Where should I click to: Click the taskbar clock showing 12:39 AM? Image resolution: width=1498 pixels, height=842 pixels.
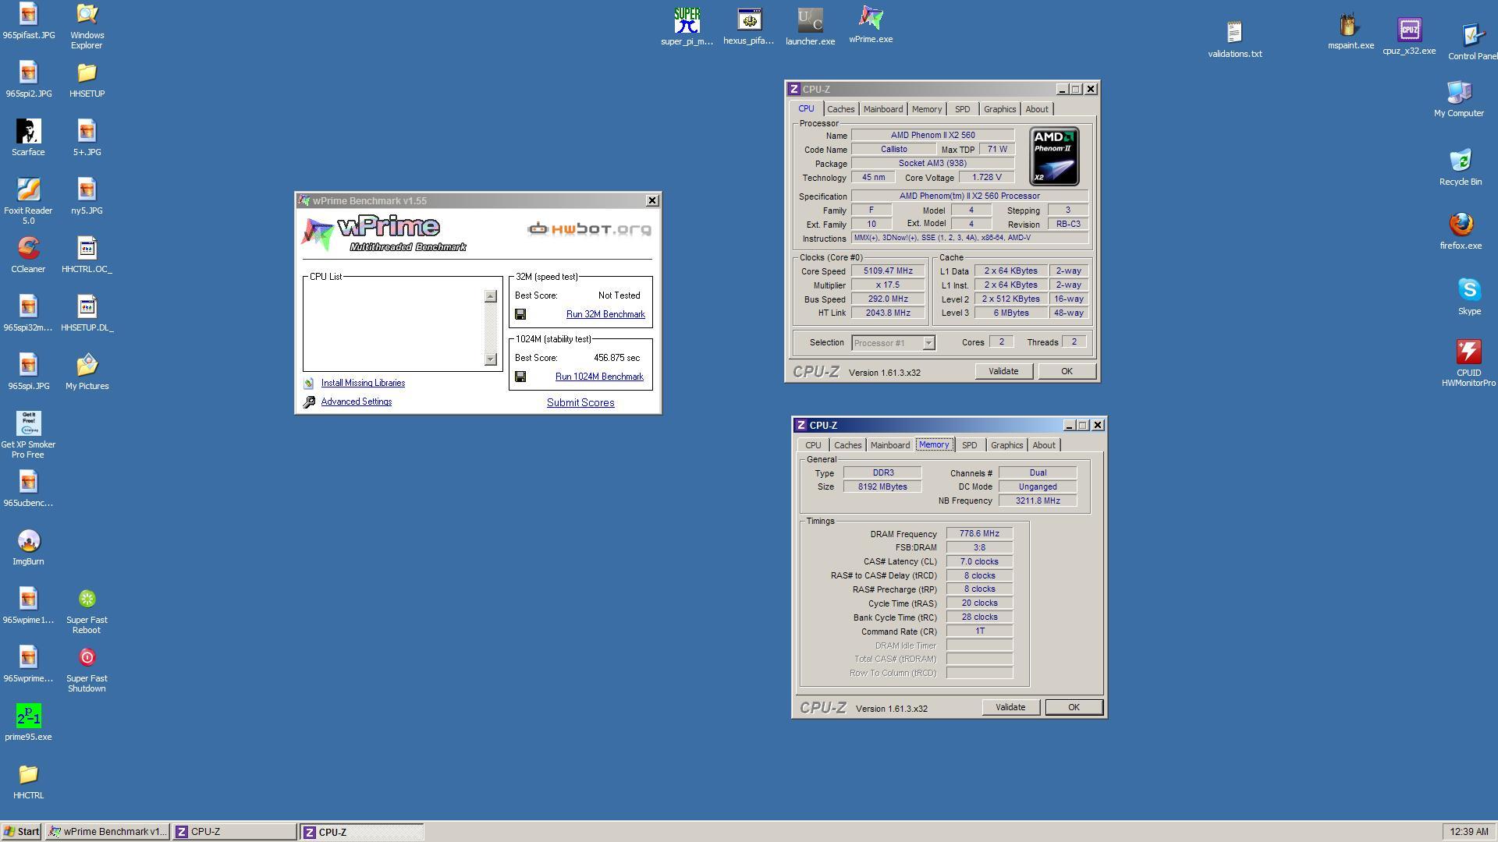(1469, 832)
